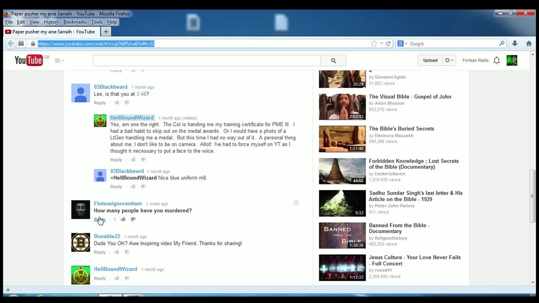Screen dimensions: 539x303
Task: Go to Firefox home page icon
Action: [529, 43]
